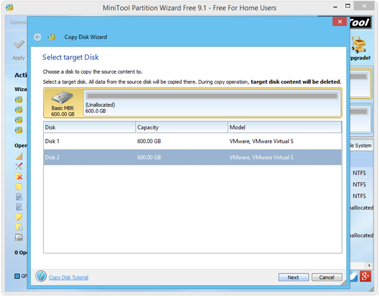This screenshot has width=379, height=296.
Task: Minimize the MiniTool Partition Wizard window
Action: (x=335, y=8)
